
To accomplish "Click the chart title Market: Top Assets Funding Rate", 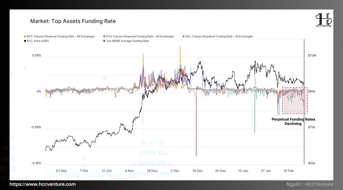I will click(73, 21).
